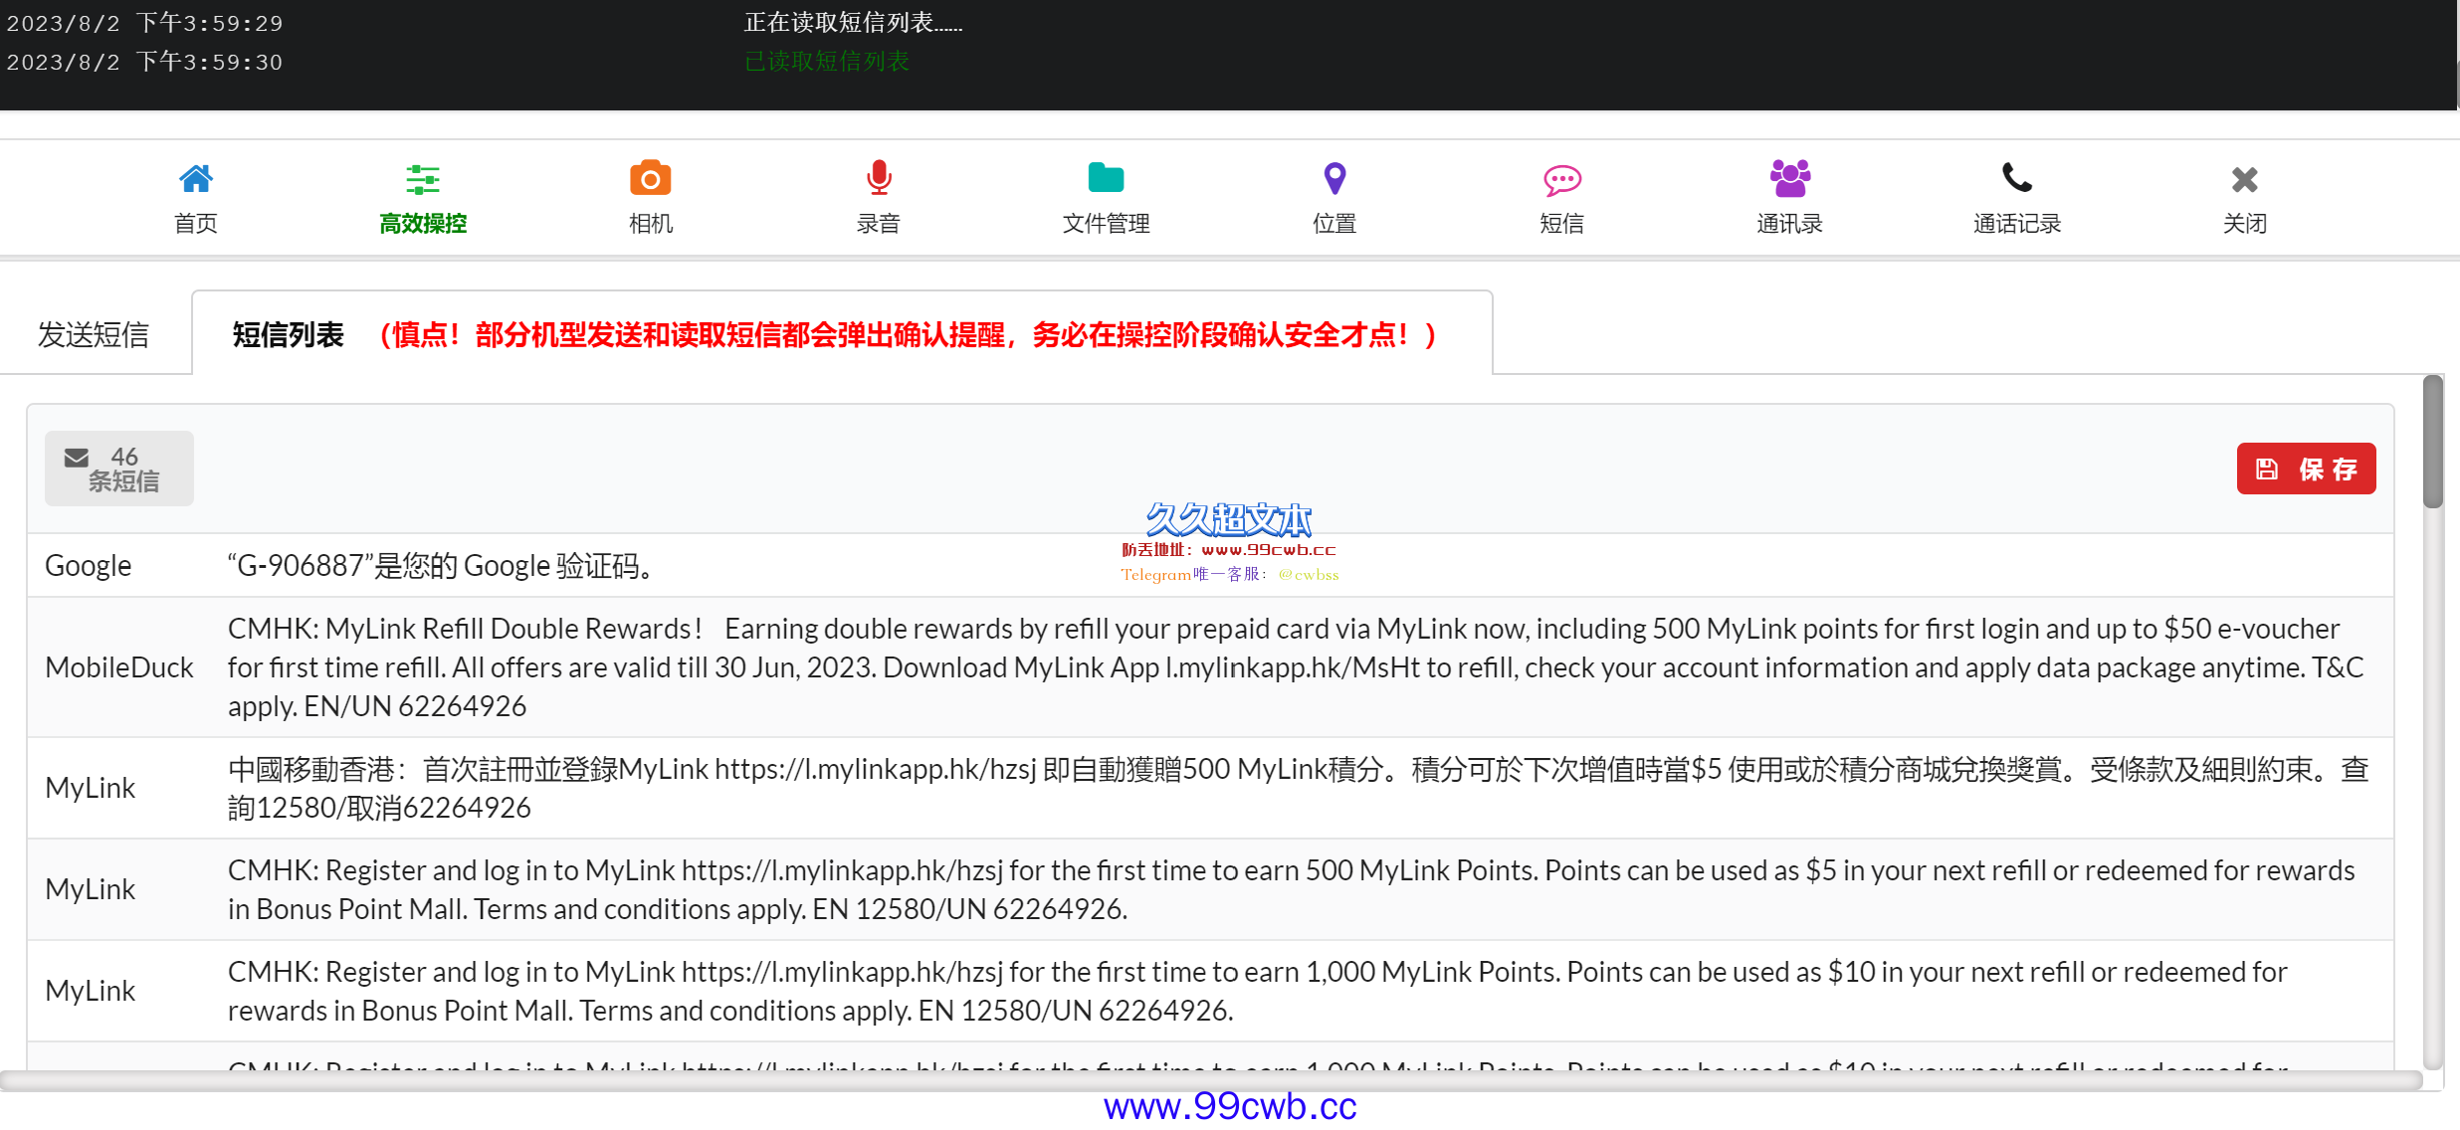Click the message mentioning $10 next refill
Screen dimensions: 2460x1130
pos(1258,991)
